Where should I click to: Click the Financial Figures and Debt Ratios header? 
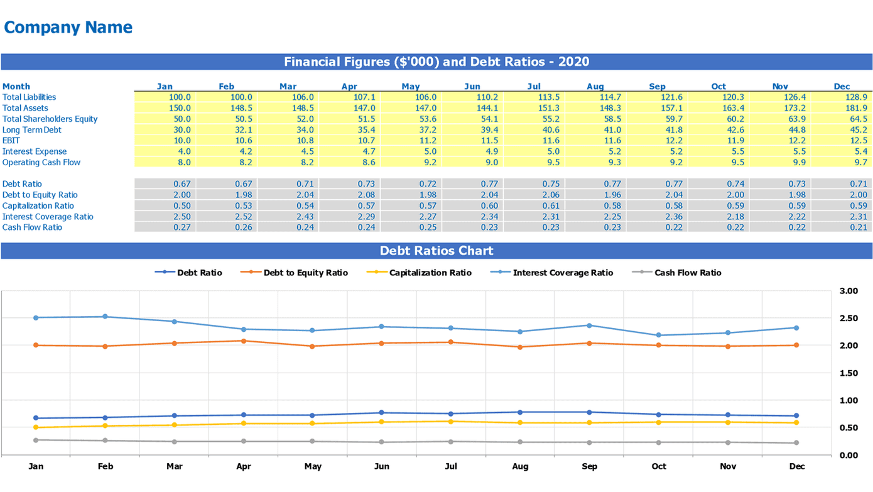436,62
